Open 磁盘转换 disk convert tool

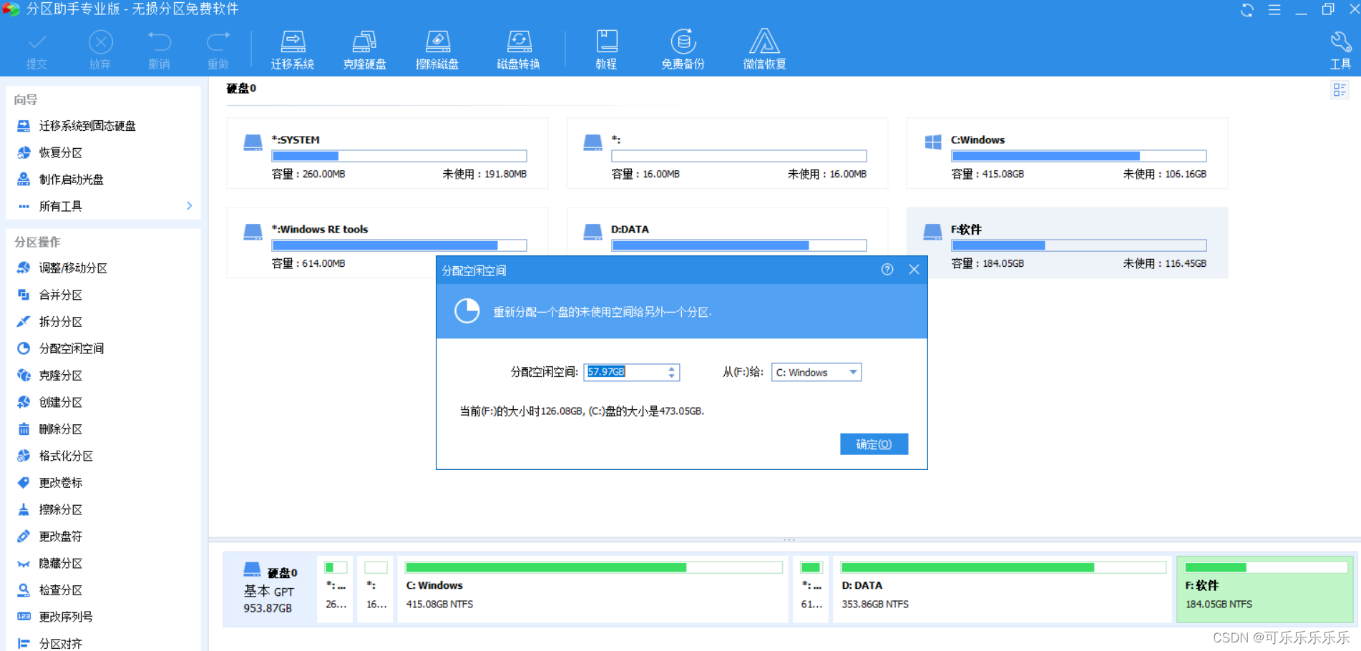click(x=518, y=50)
